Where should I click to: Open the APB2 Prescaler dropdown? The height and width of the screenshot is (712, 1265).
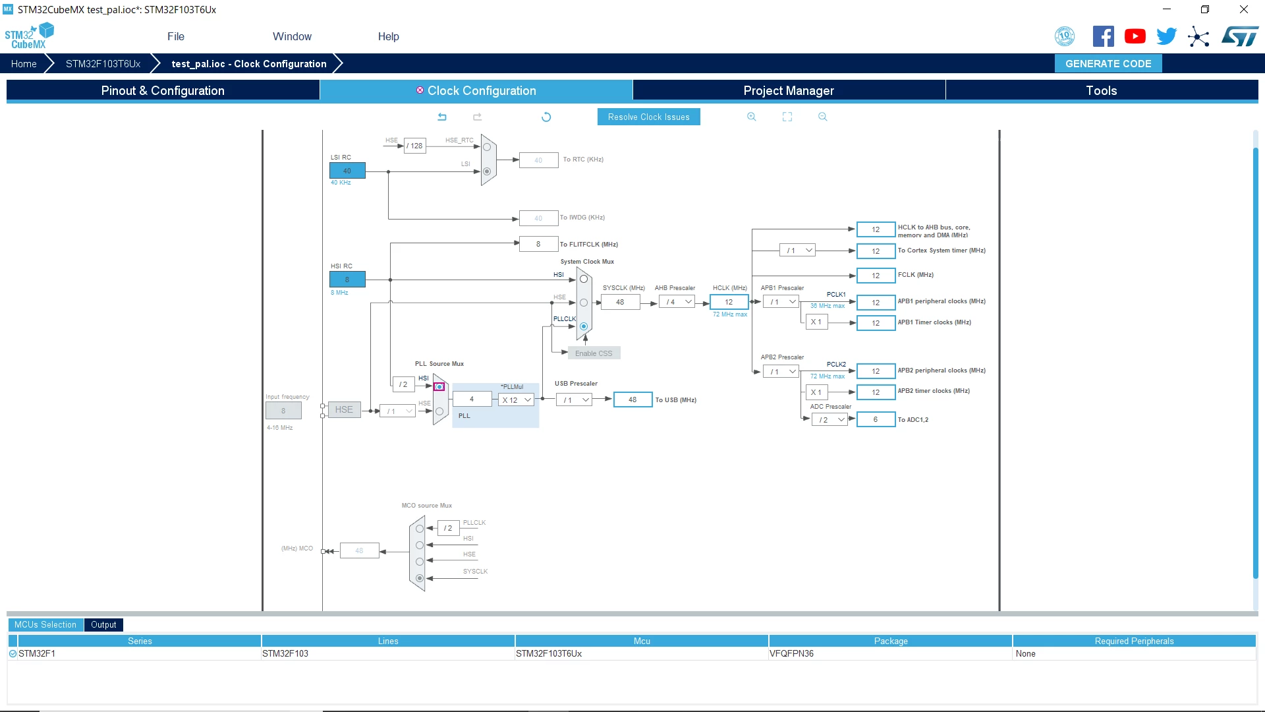781,372
